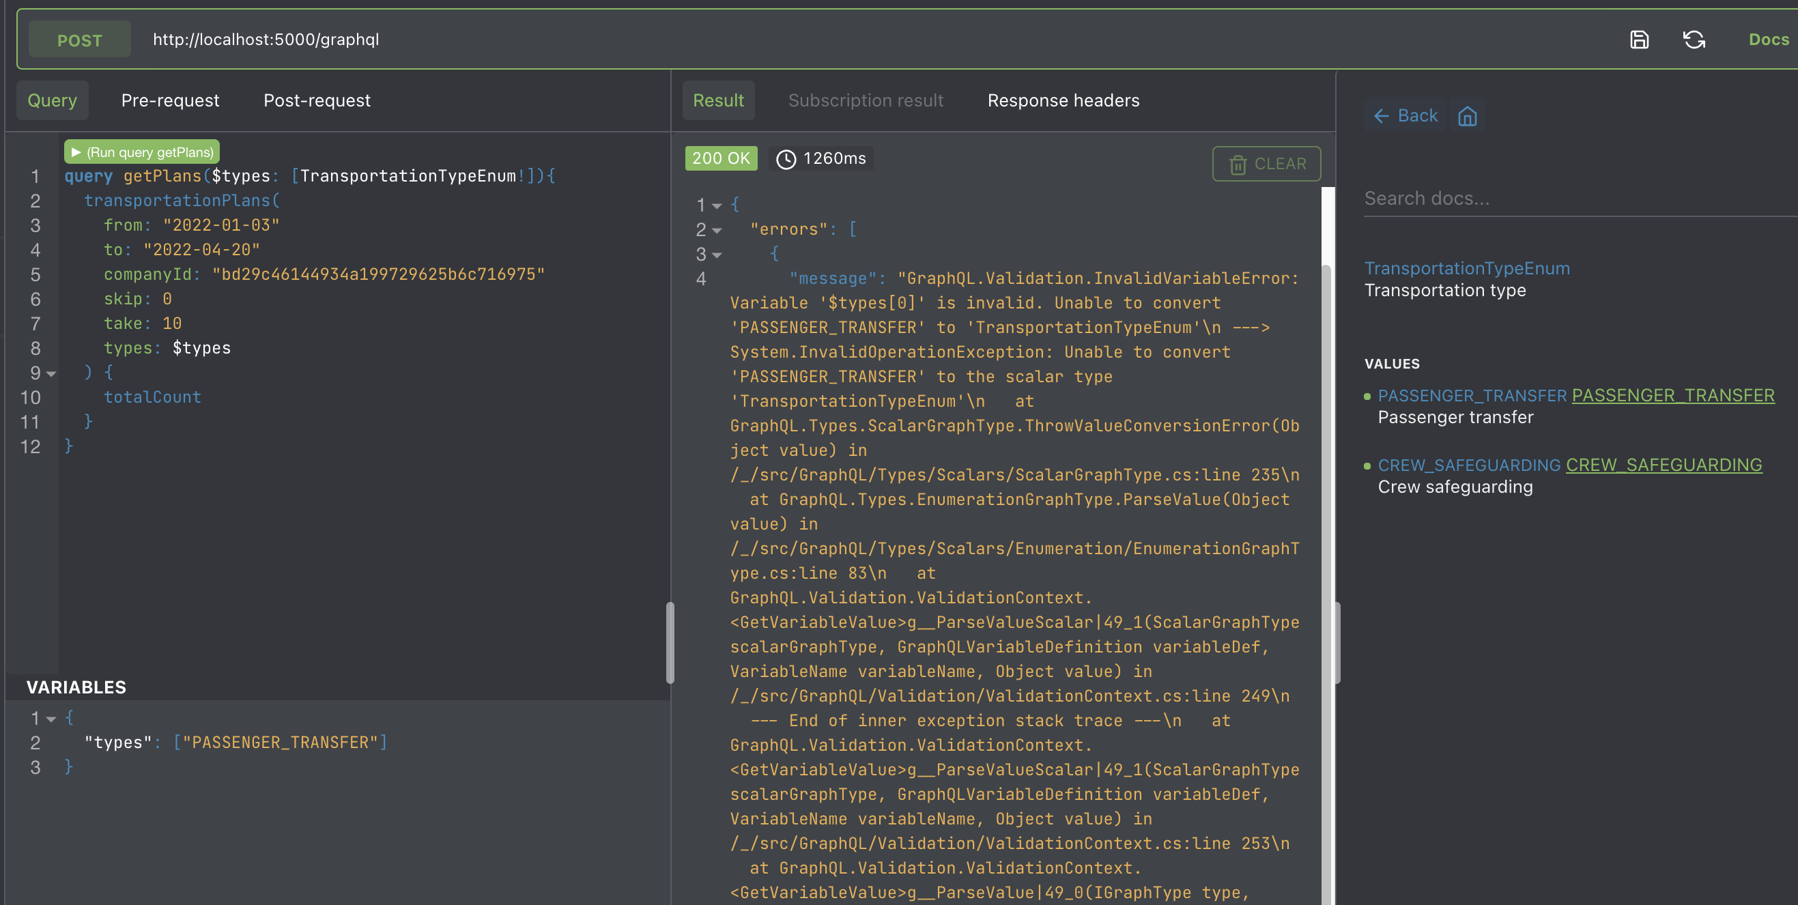This screenshot has height=905, width=1798.
Task: Collapse the query block on line 9
Action: 51,373
